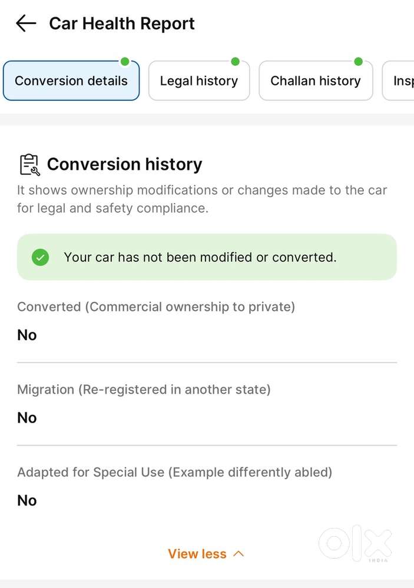414x588 pixels.
Task: Select the Conversion details tab
Action: click(71, 81)
